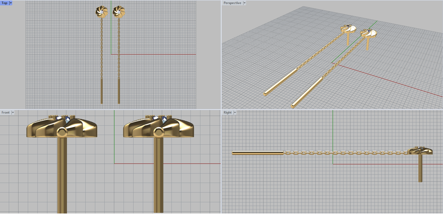This screenshot has width=443, height=214.
Task: Pick the earring post in Right view
Action: 420,169
